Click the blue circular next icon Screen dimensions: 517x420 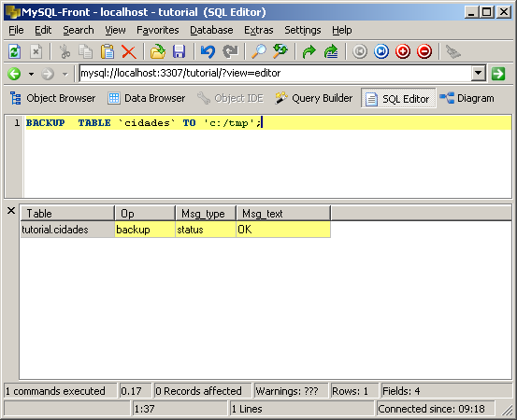381,51
